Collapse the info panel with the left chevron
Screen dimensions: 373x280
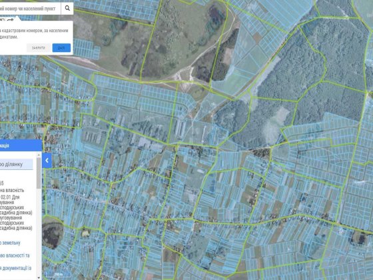pyautogui.click(x=47, y=161)
